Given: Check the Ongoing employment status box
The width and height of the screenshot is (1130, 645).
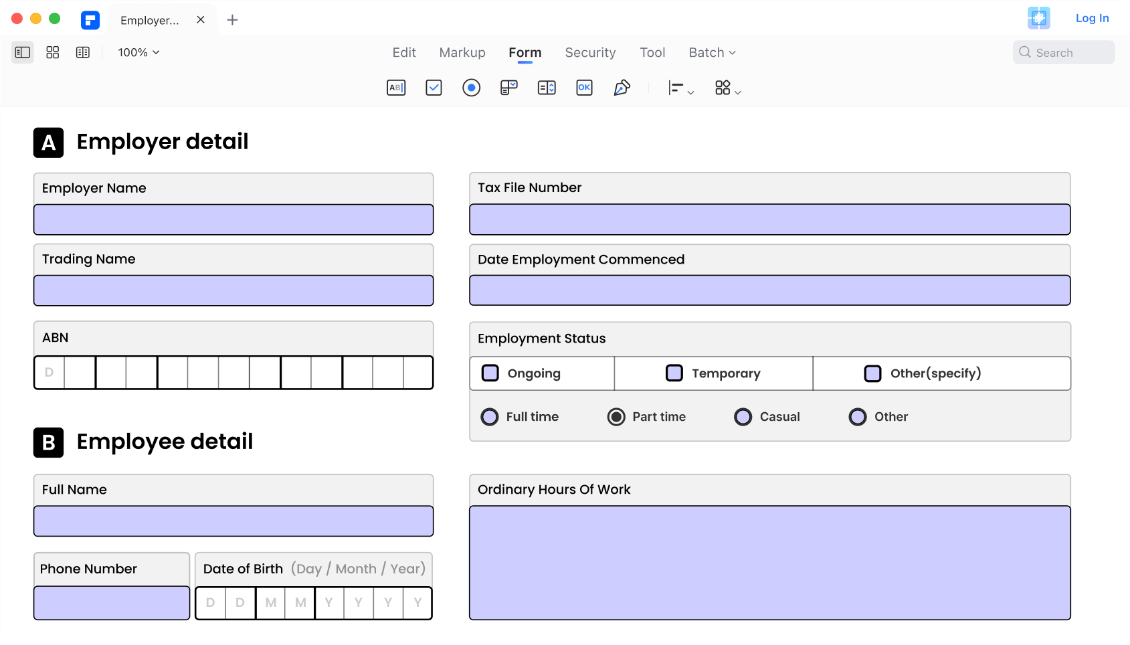Looking at the screenshot, I should click(490, 373).
